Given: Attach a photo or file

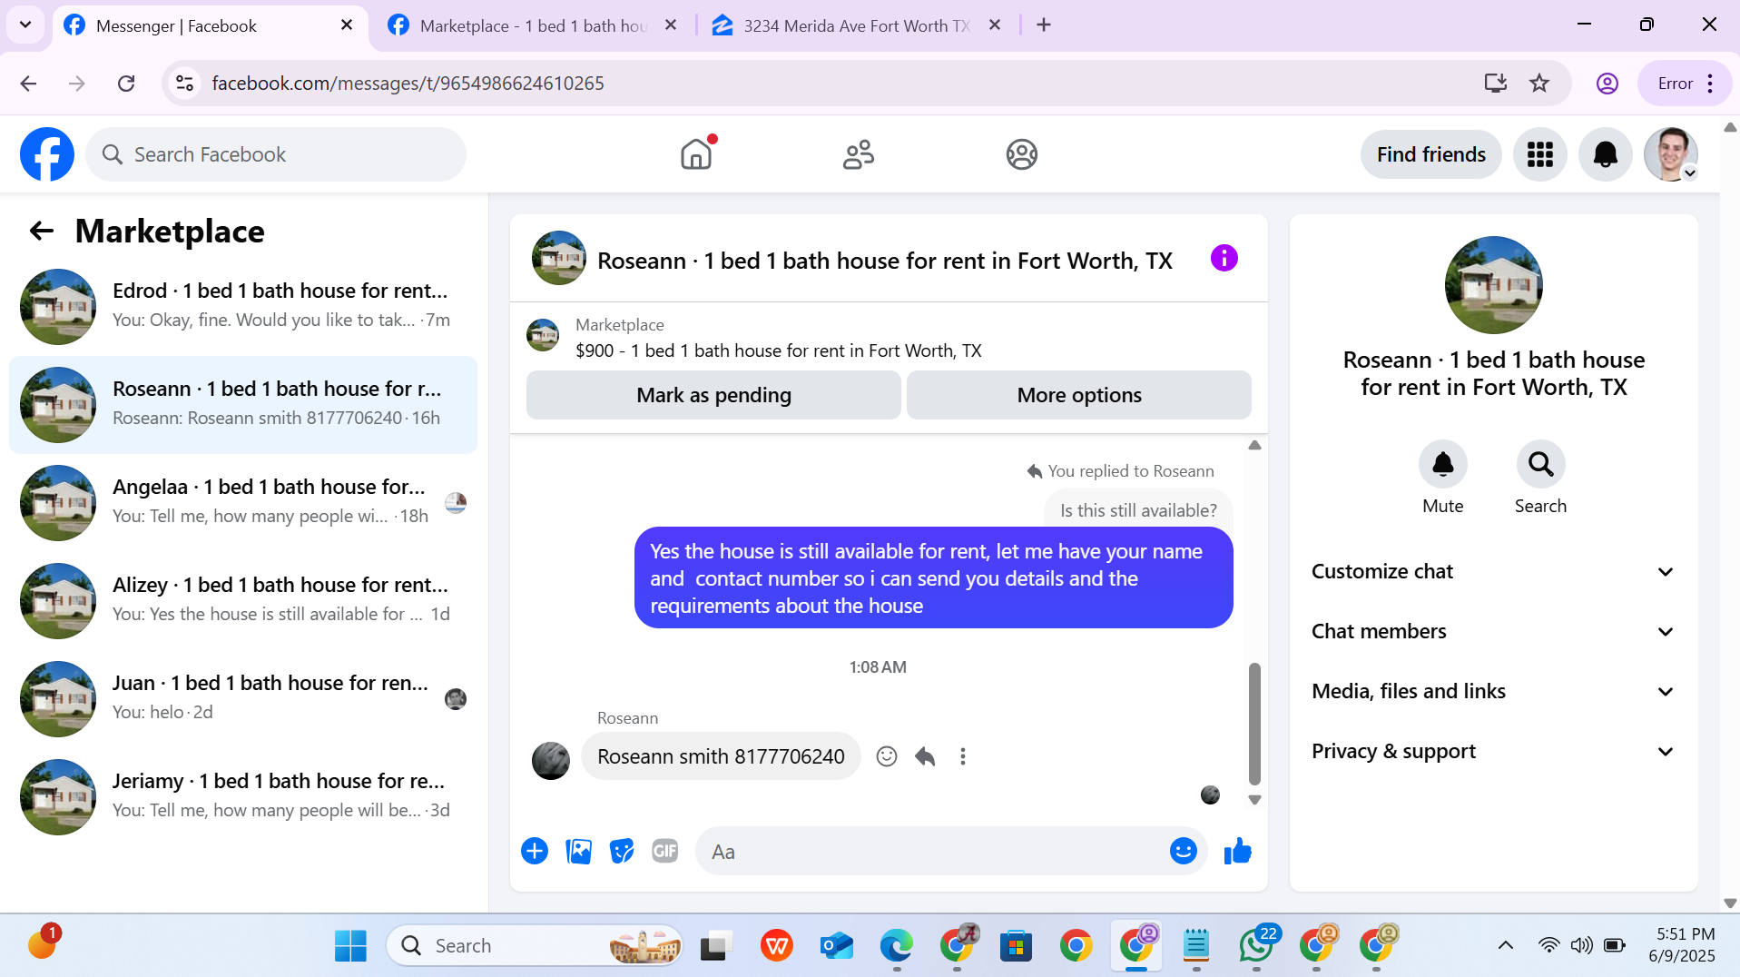Looking at the screenshot, I should pos(578,852).
